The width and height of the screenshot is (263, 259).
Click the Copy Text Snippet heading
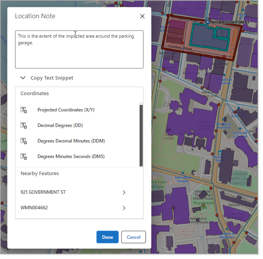pyautogui.click(x=52, y=78)
